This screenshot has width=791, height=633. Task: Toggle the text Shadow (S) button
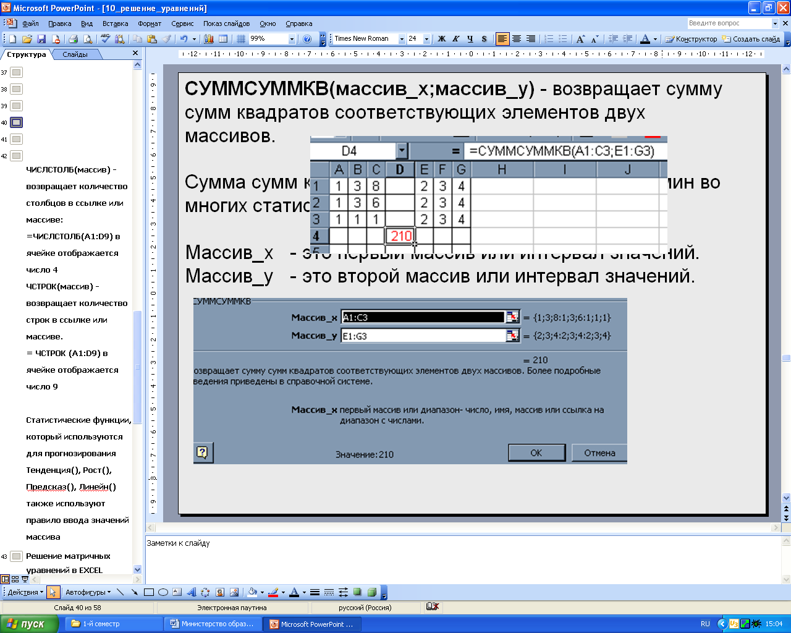coord(484,39)
